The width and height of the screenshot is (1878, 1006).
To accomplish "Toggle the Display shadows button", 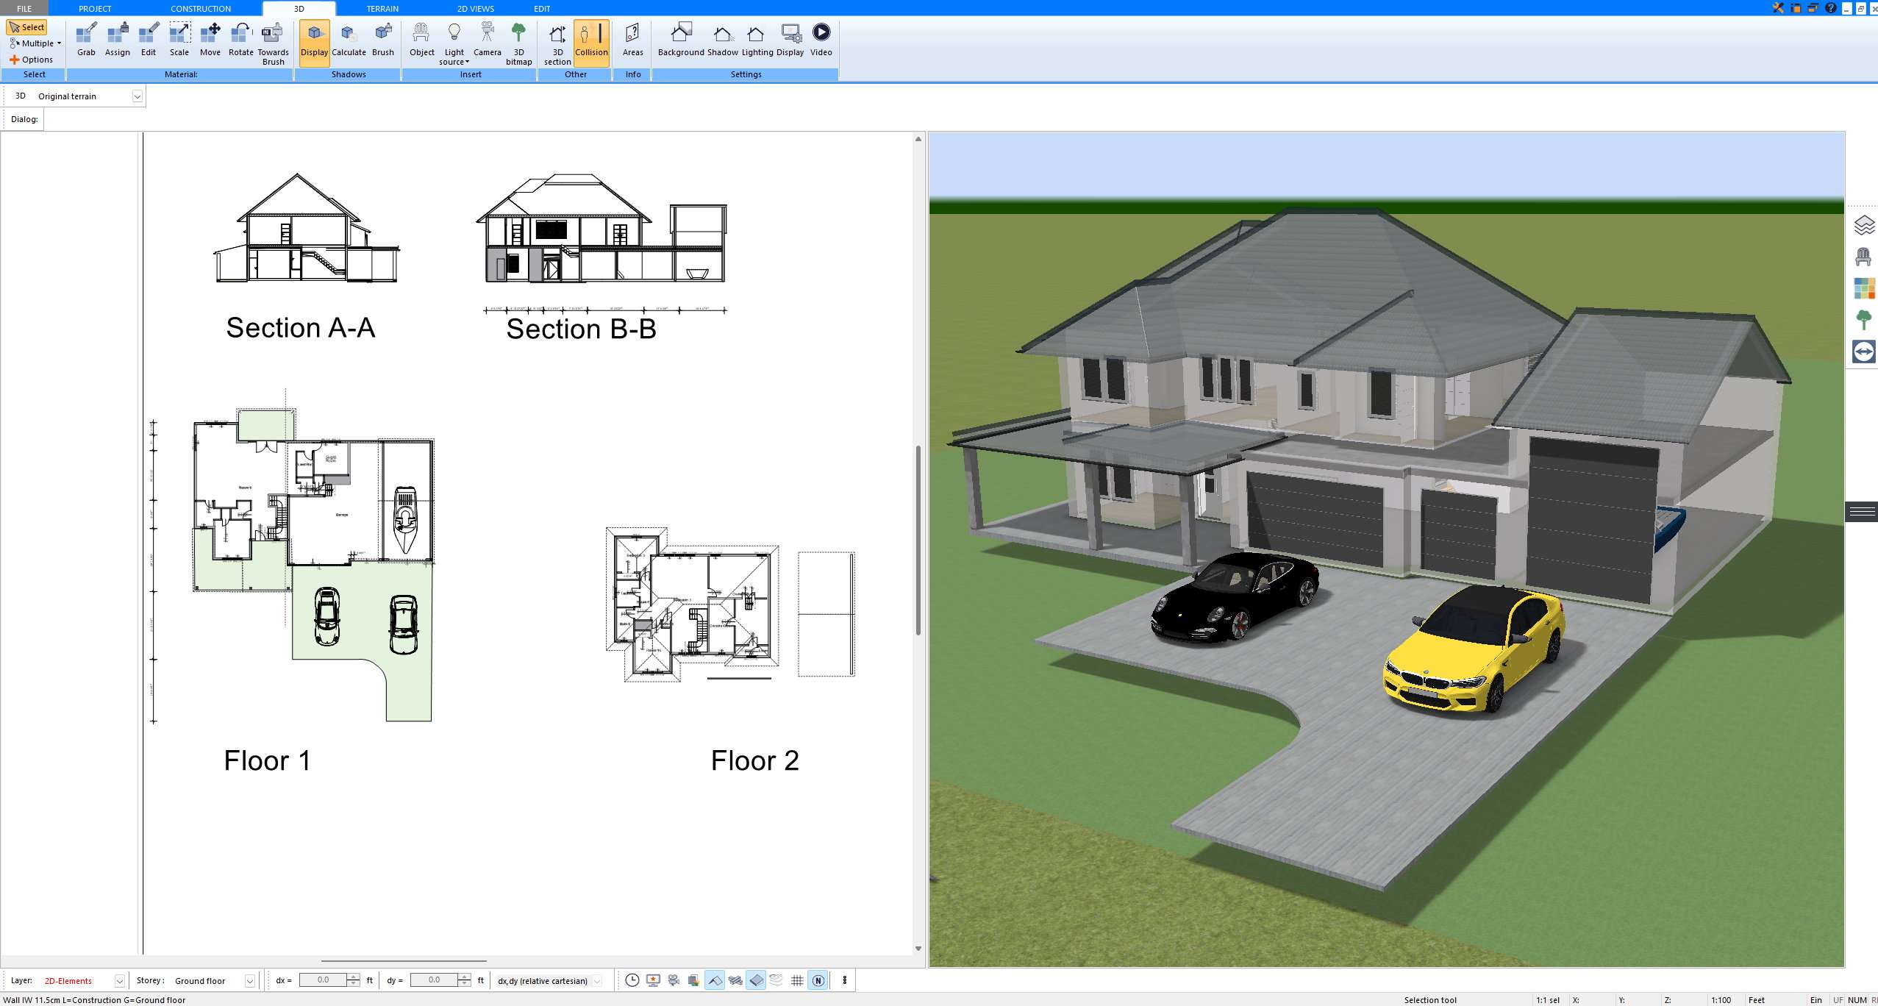I will click(x=314, y=43).
